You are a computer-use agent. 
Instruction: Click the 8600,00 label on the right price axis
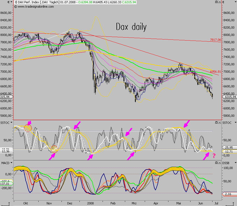click(229, 13)
